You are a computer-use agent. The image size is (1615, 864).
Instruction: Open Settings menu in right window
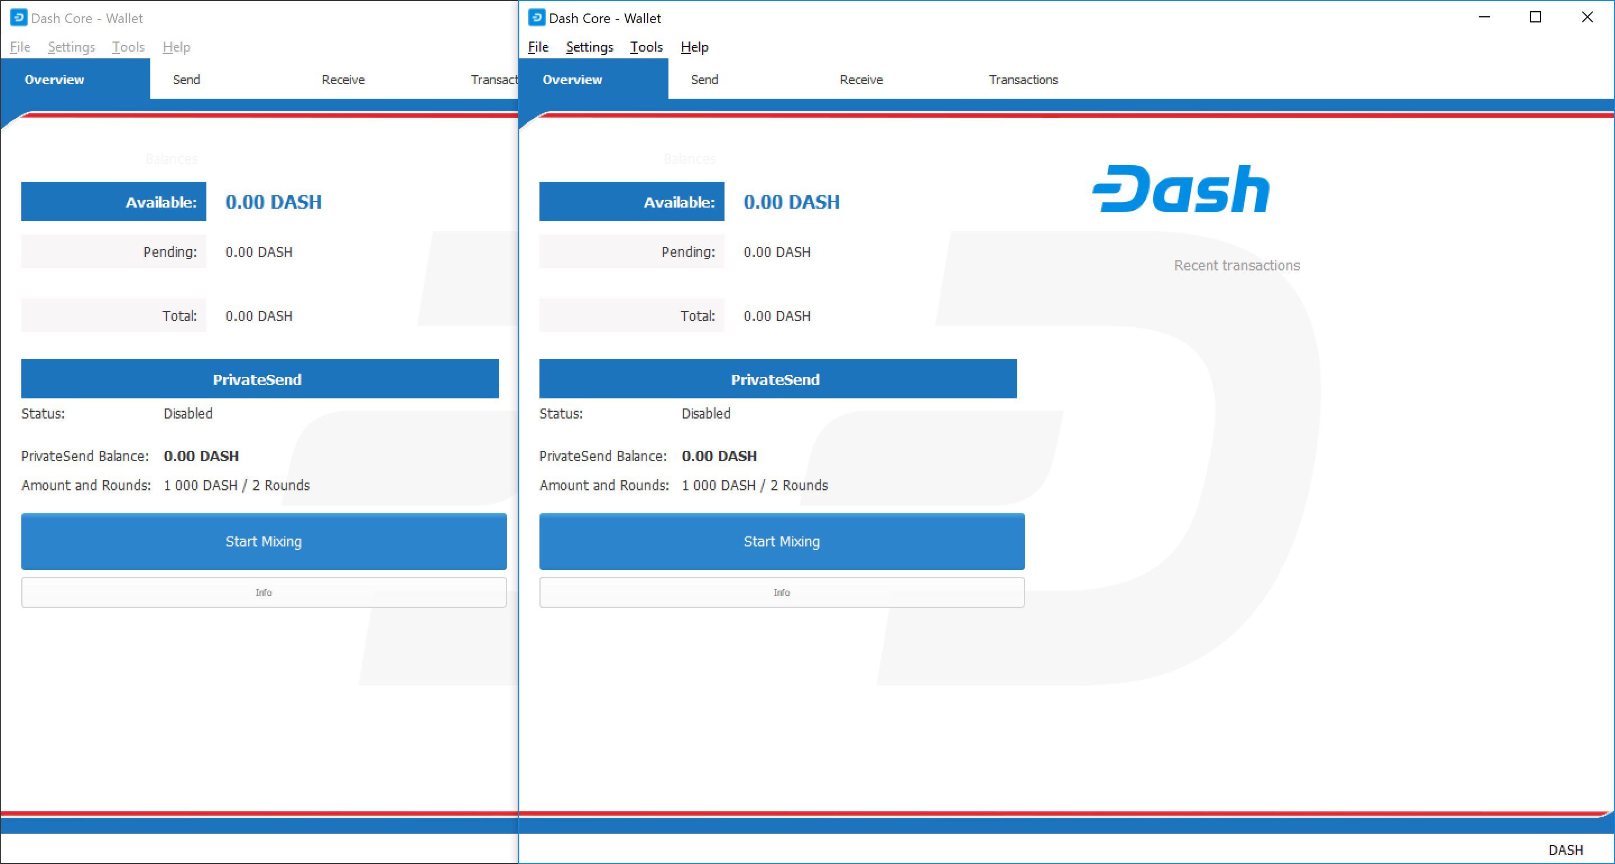pos(589,47)
